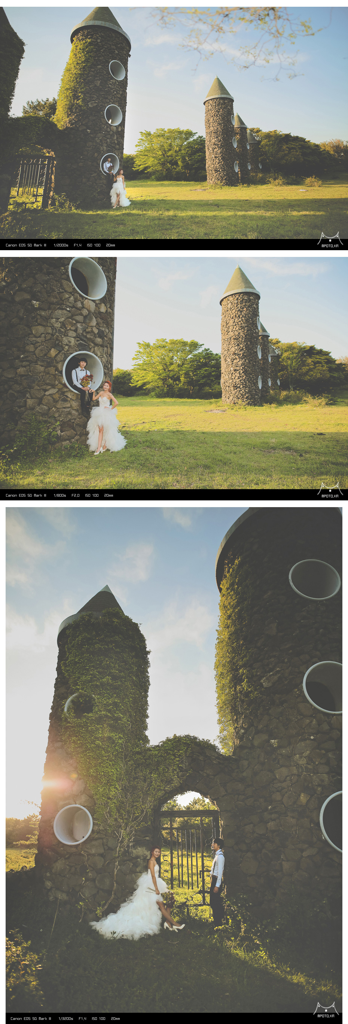Viewport: 348px width, 1024px height.
Task: Select the 'F2.0' aperture text
Action: pyautogui.click(x=76, y=495)
